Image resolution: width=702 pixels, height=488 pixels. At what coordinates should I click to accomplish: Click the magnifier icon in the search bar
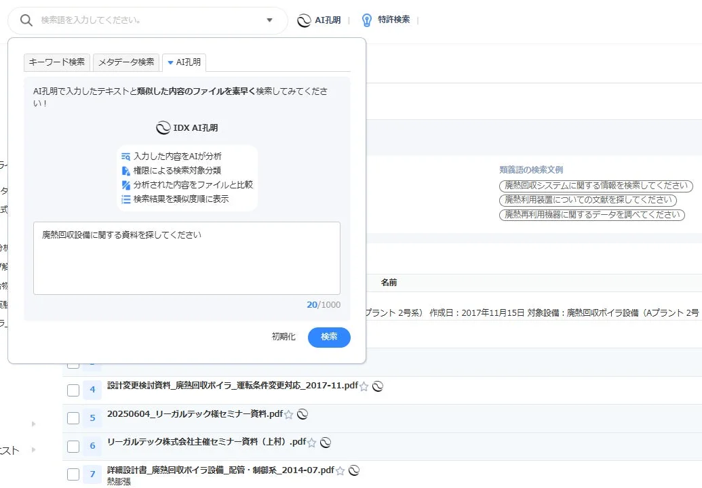pos(26,20)
